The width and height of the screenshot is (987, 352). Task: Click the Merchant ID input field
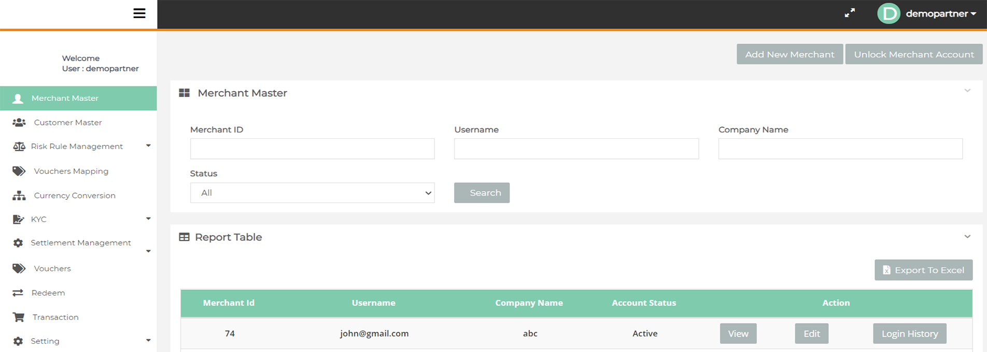pyautogui.click(x=312, y=149)
